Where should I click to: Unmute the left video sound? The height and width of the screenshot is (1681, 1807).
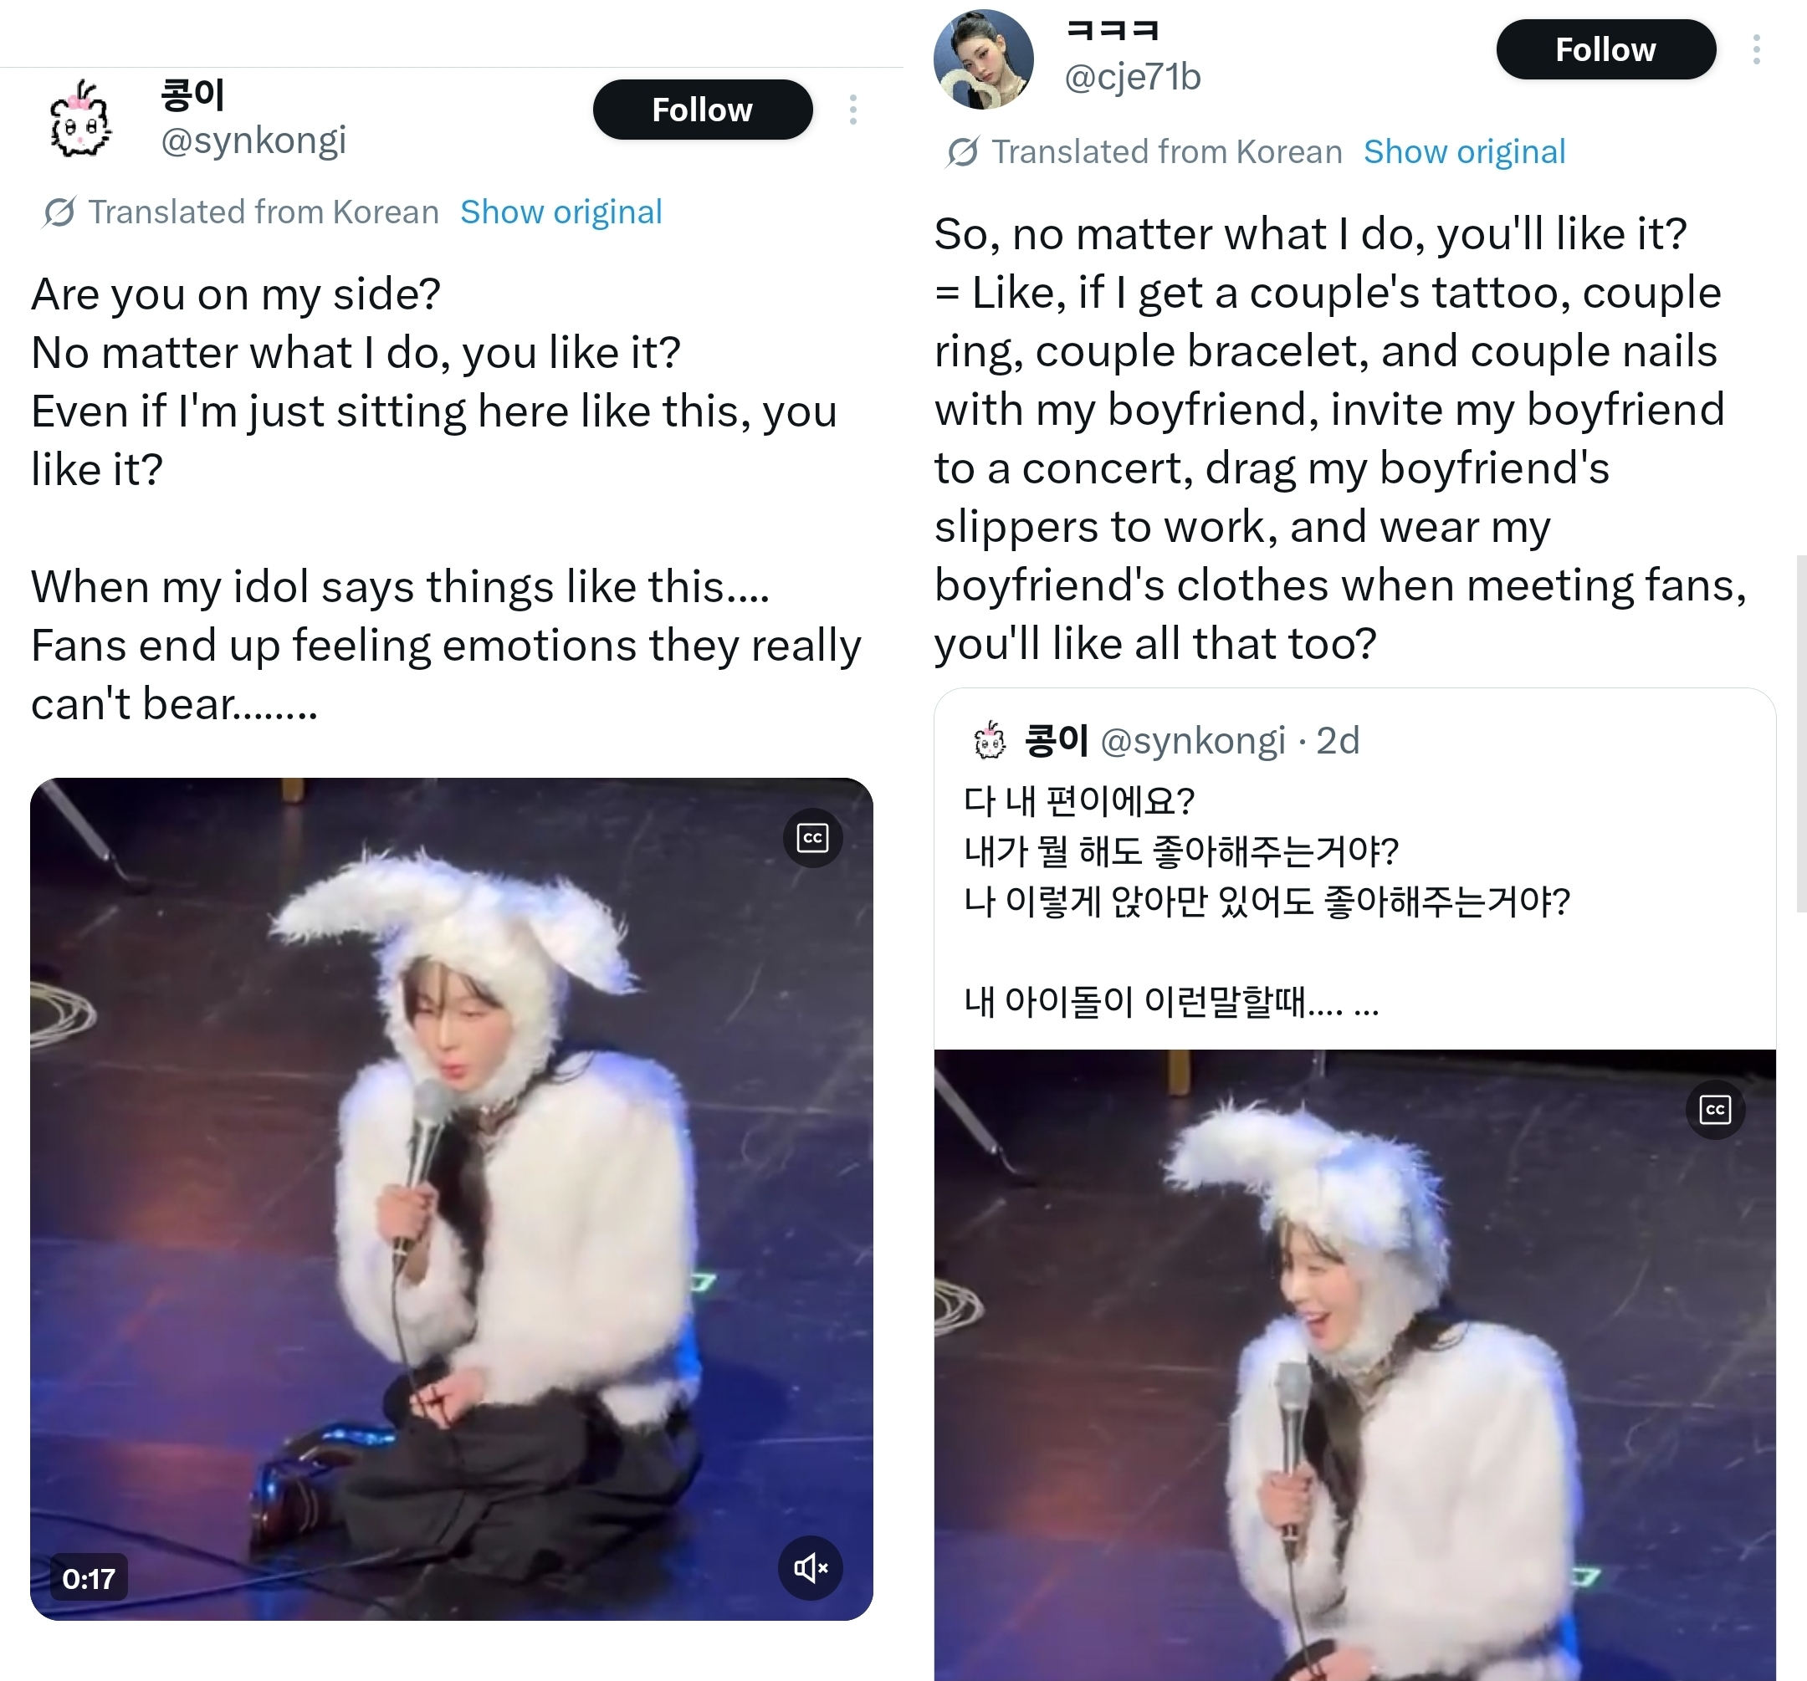pyautogui.click(x=811, y=1567)
